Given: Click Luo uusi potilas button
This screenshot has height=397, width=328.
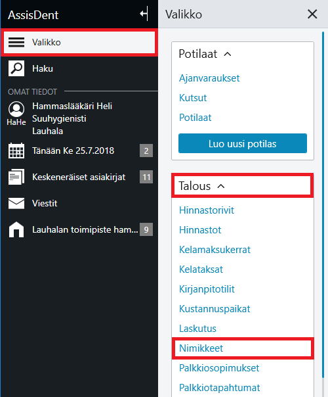Looking at the screenshot, I should 243,143.
